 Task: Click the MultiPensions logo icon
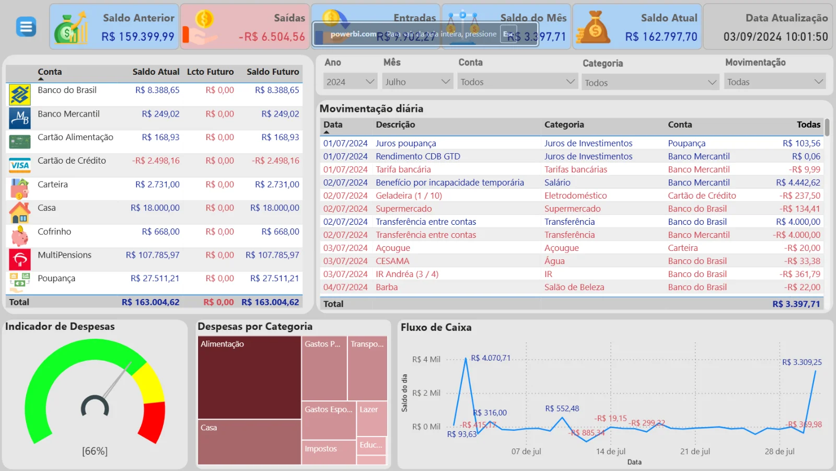pos(20,259)
